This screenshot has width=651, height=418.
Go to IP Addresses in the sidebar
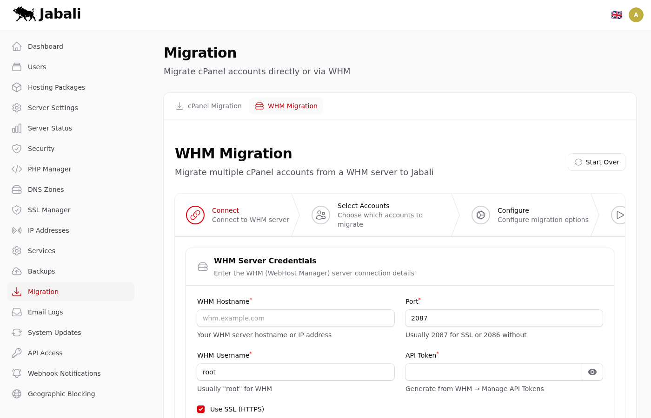click(x=48, y=230)
